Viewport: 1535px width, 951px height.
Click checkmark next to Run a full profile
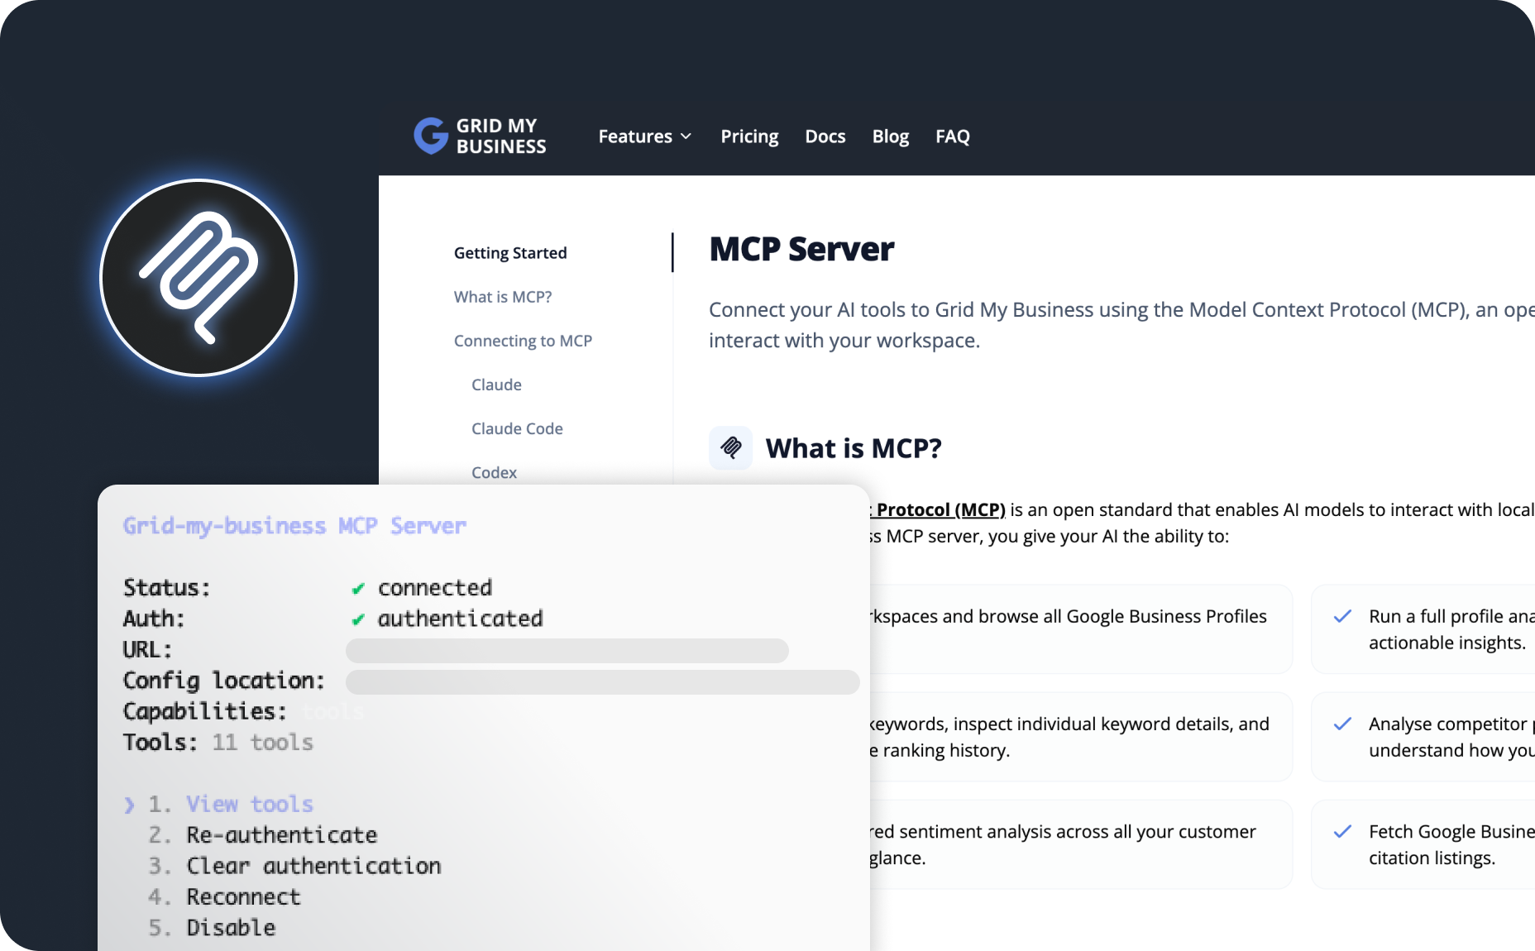pyautogui.click(x=1342, y=616)
